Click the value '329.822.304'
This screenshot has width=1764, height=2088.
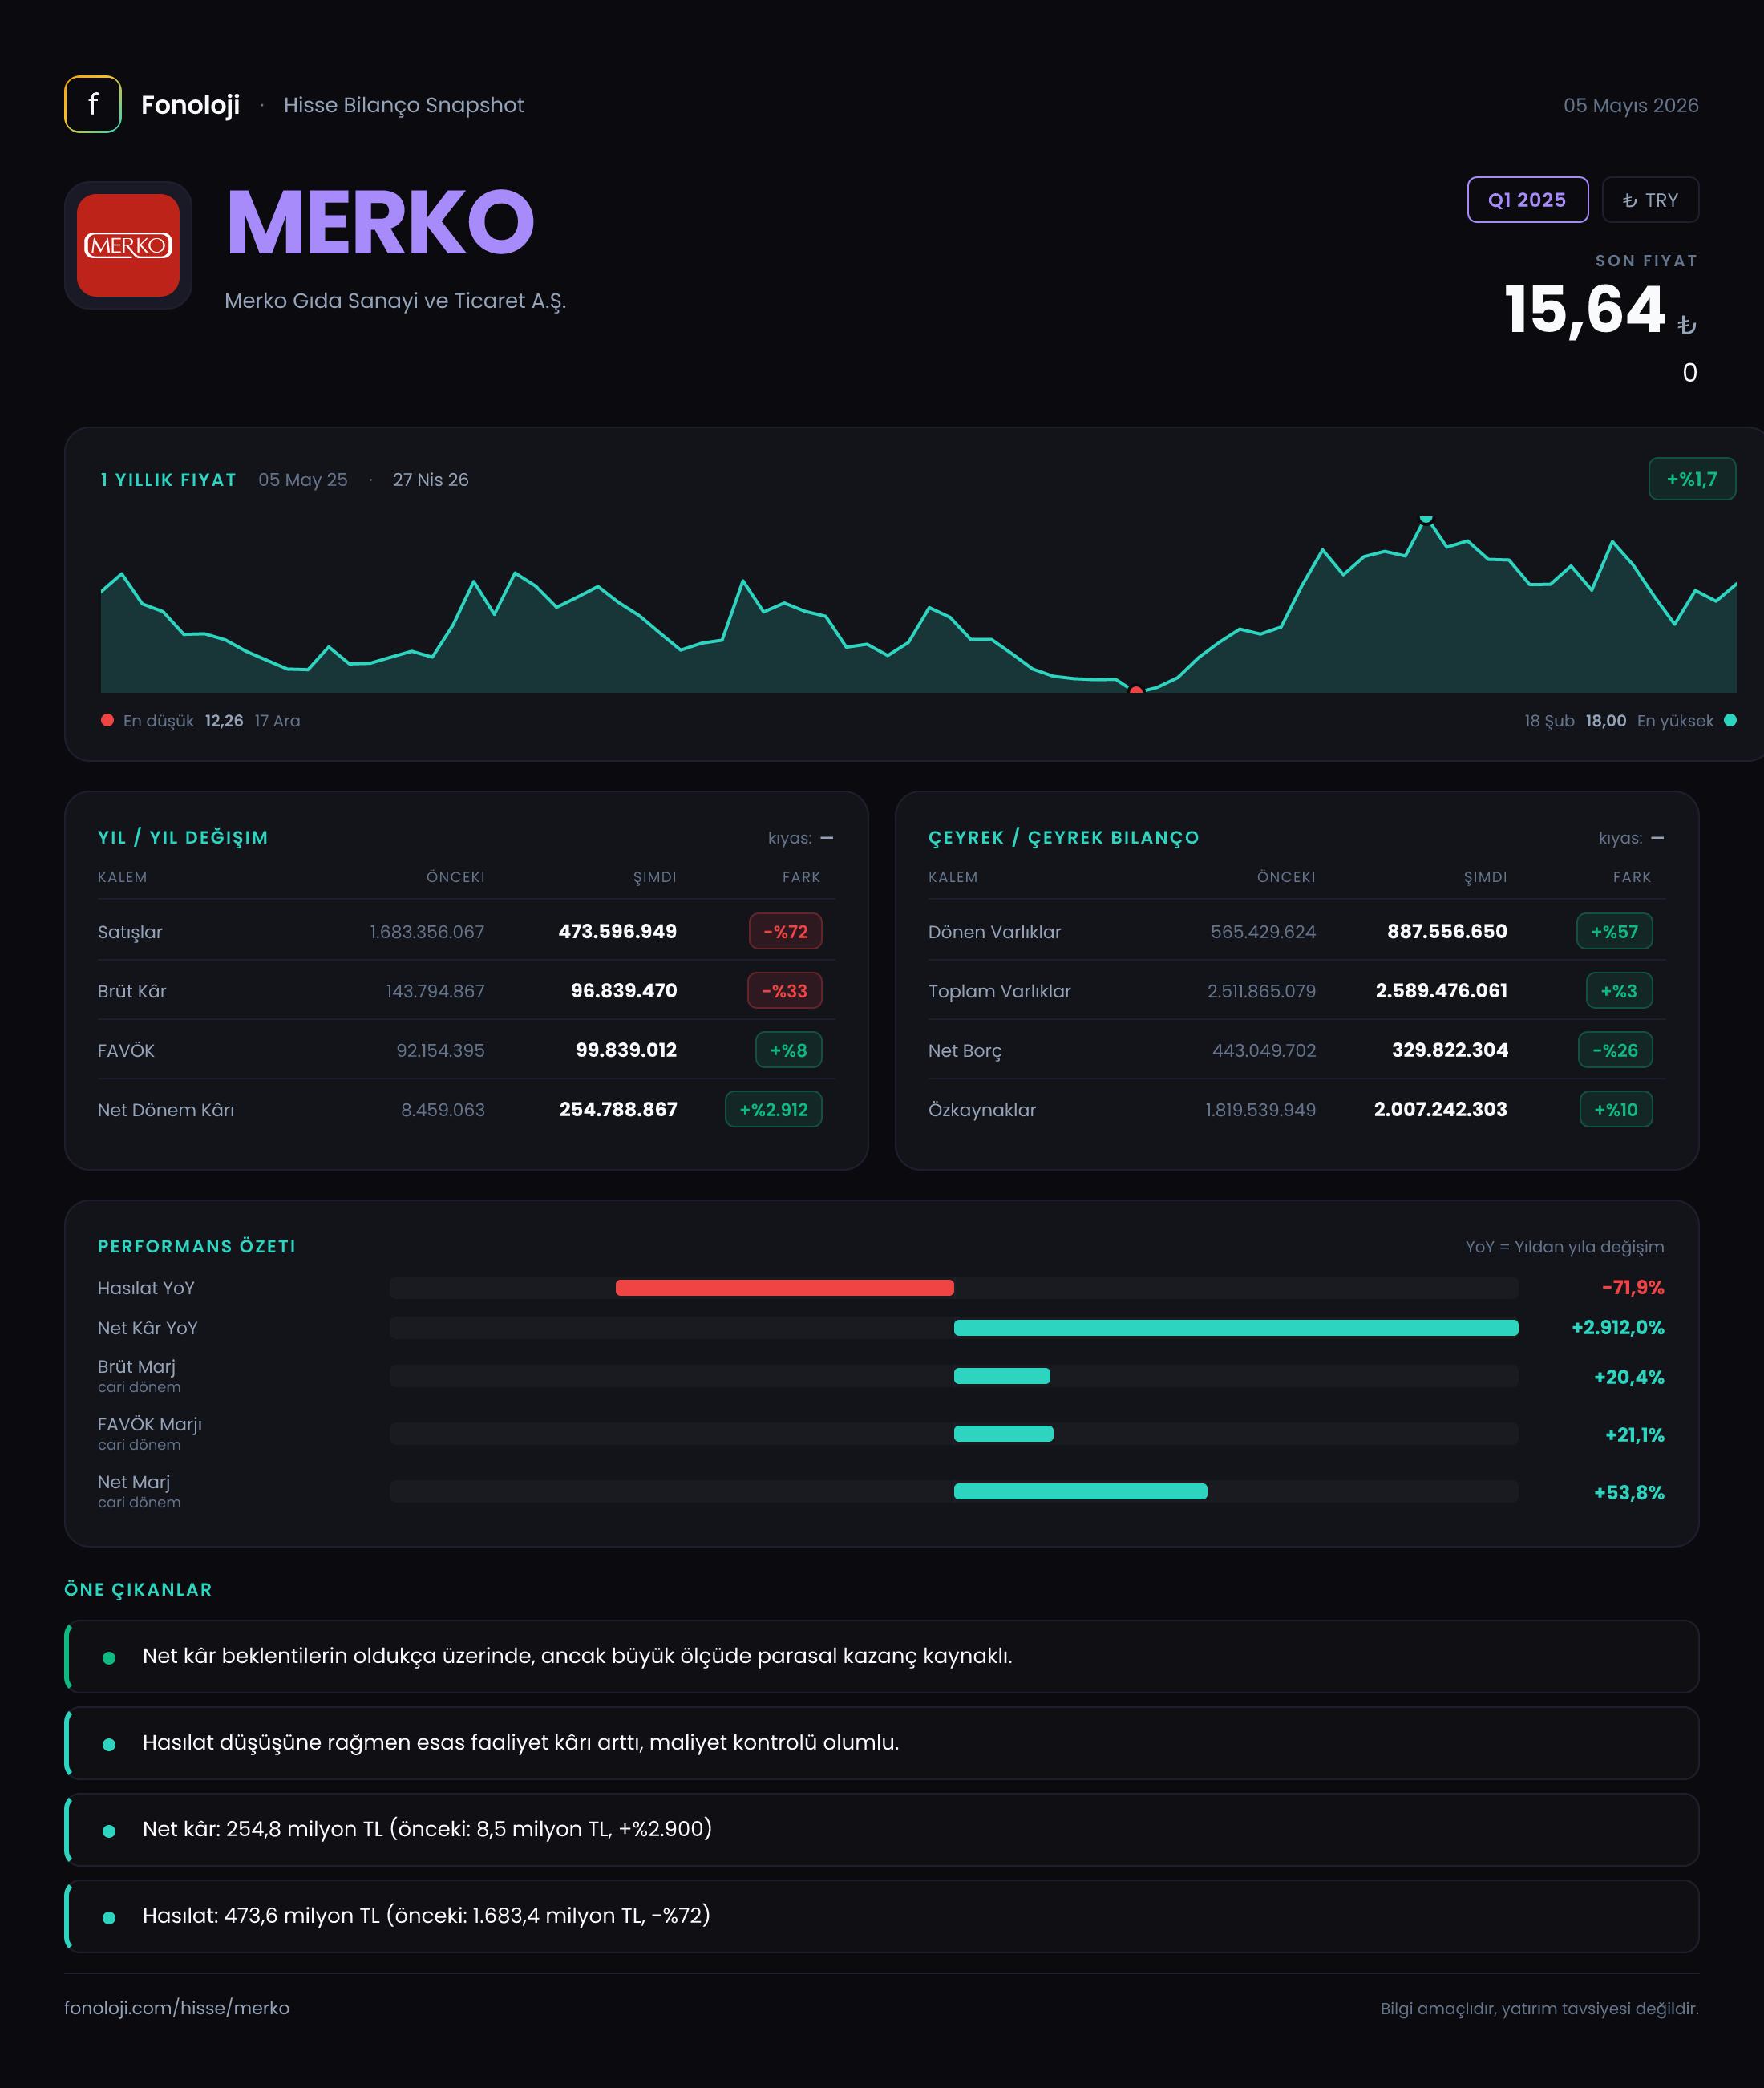[x=1450, y=1050]
